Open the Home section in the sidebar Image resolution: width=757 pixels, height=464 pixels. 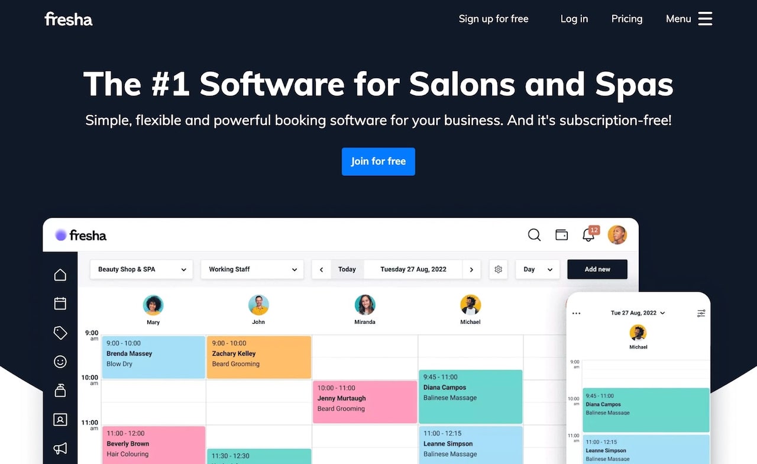60,275
